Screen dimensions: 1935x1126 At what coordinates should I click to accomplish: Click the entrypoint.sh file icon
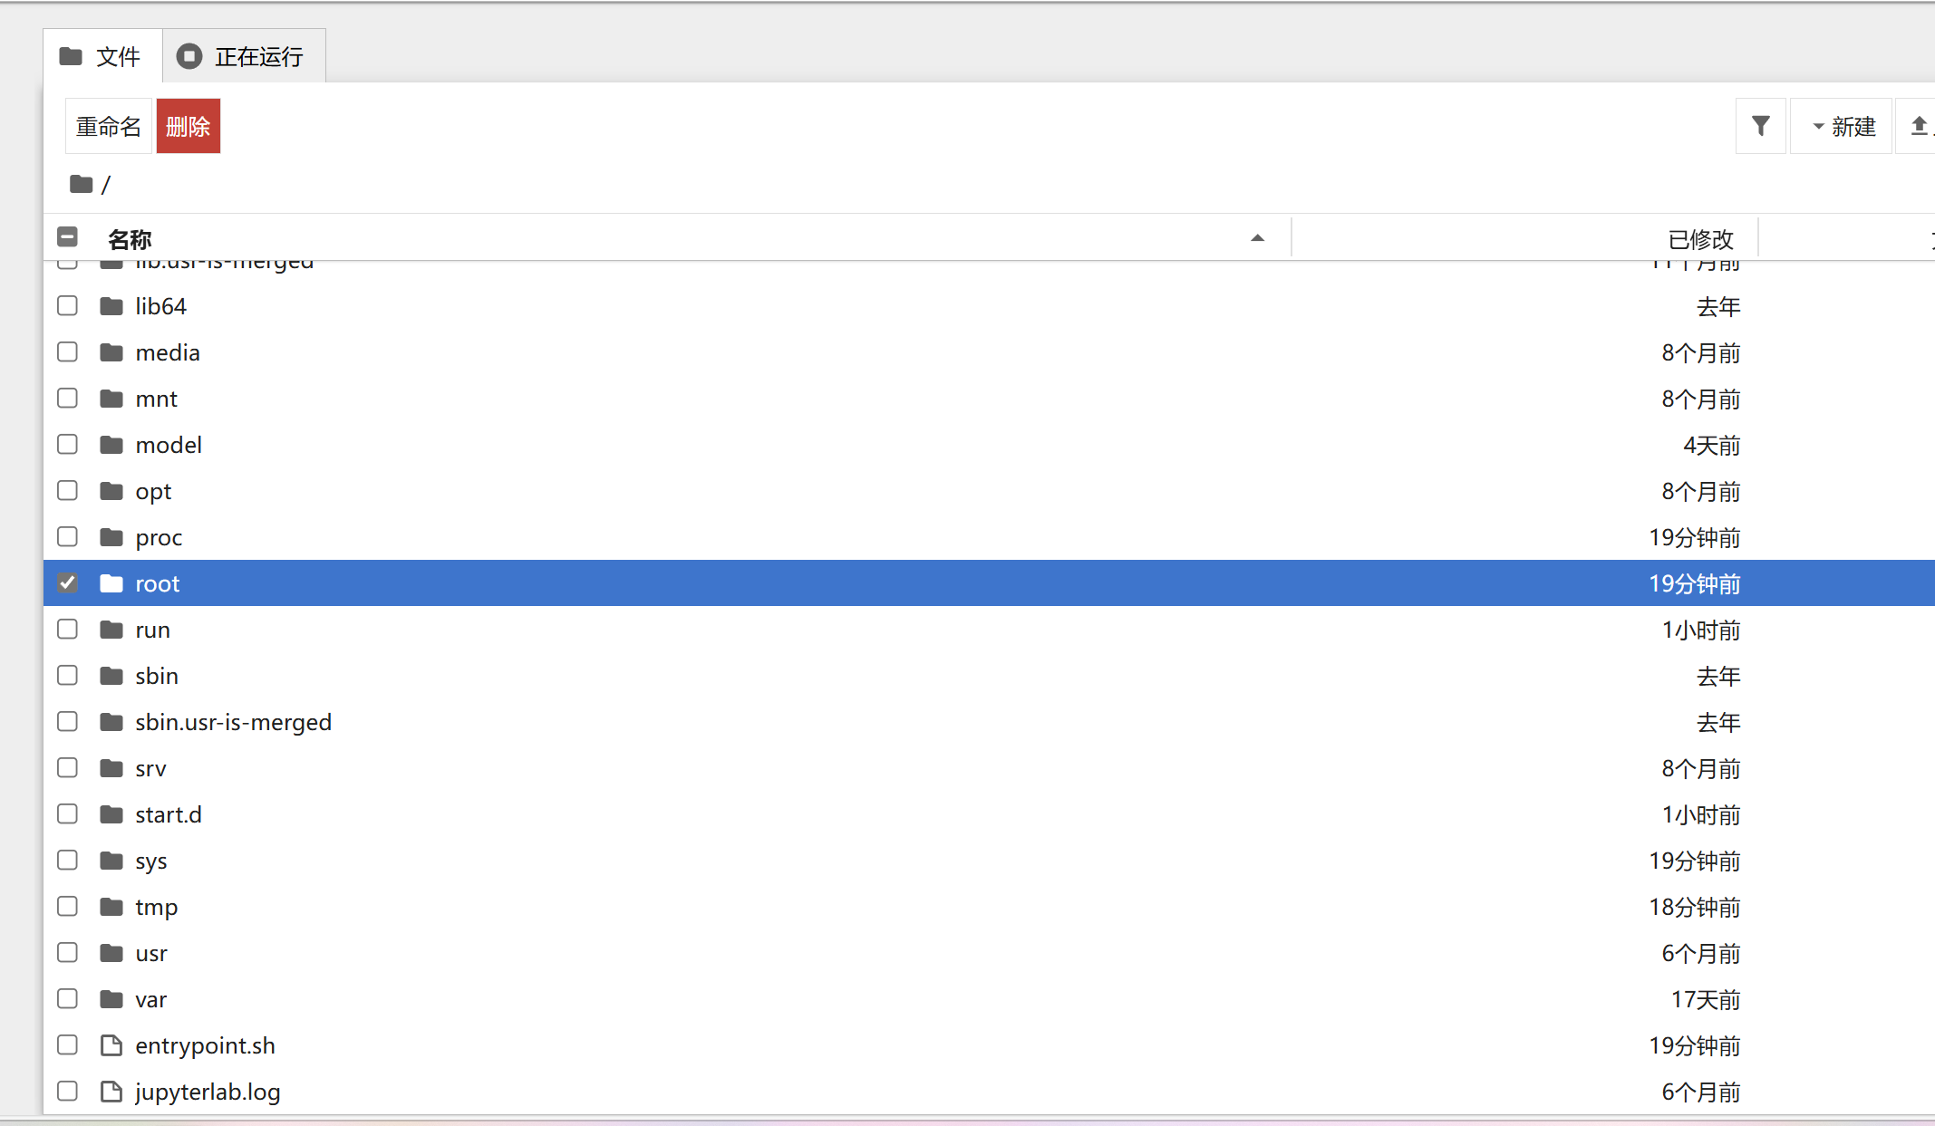click(x=111, y=1045)
